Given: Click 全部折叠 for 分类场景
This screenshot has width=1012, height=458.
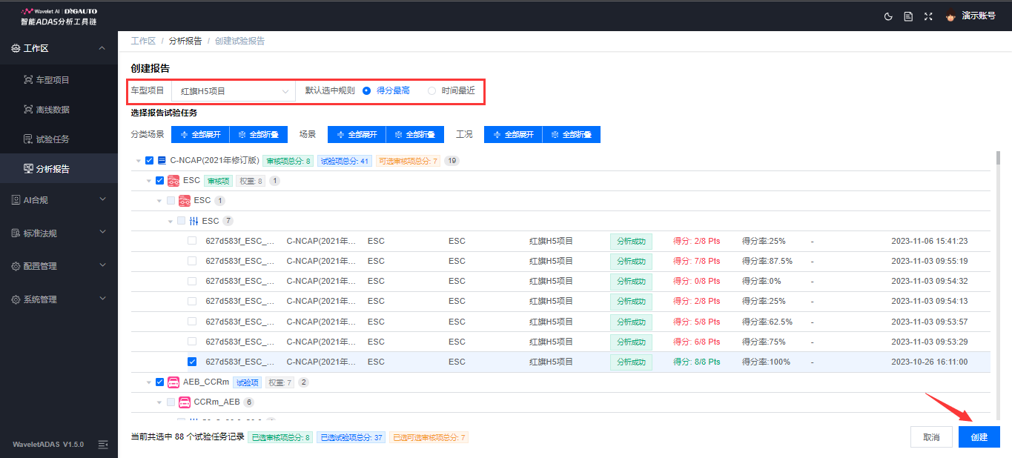Looking at the screenshot, I should tap(259, 134).
